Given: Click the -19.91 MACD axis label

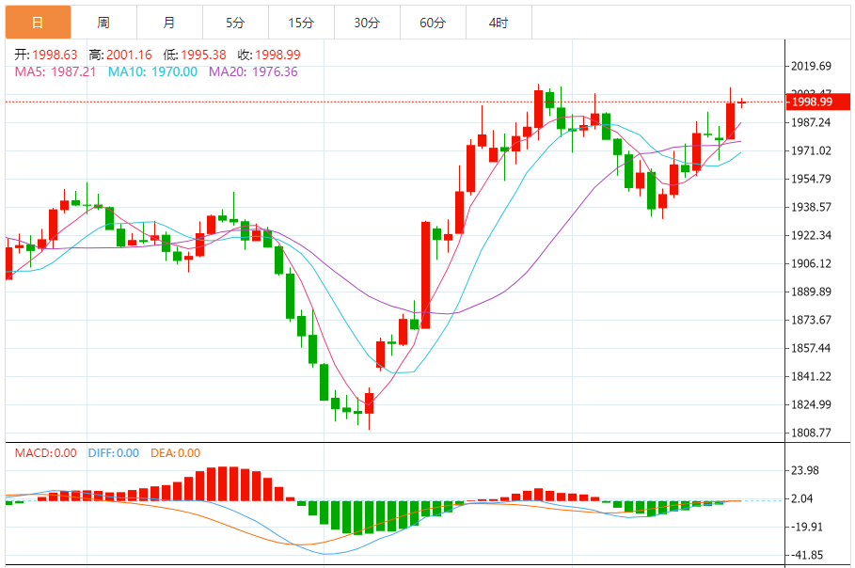Looking at the screenshot, I should click(x=805, y=528).
